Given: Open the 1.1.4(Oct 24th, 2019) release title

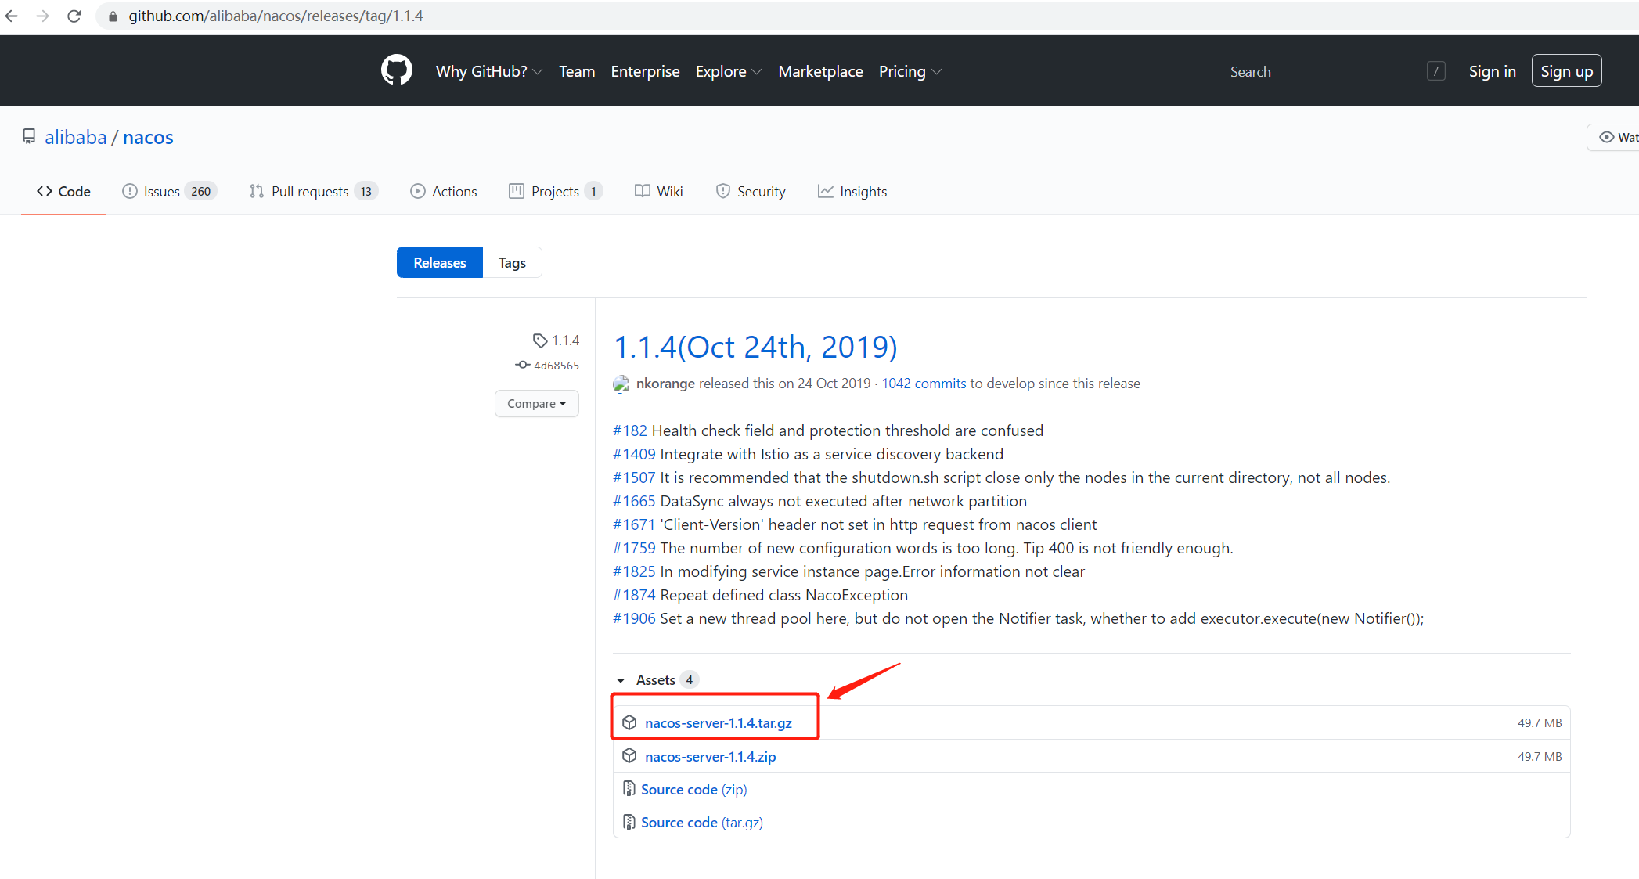Looking at the screenshot, I should click(x=755, y=347).
